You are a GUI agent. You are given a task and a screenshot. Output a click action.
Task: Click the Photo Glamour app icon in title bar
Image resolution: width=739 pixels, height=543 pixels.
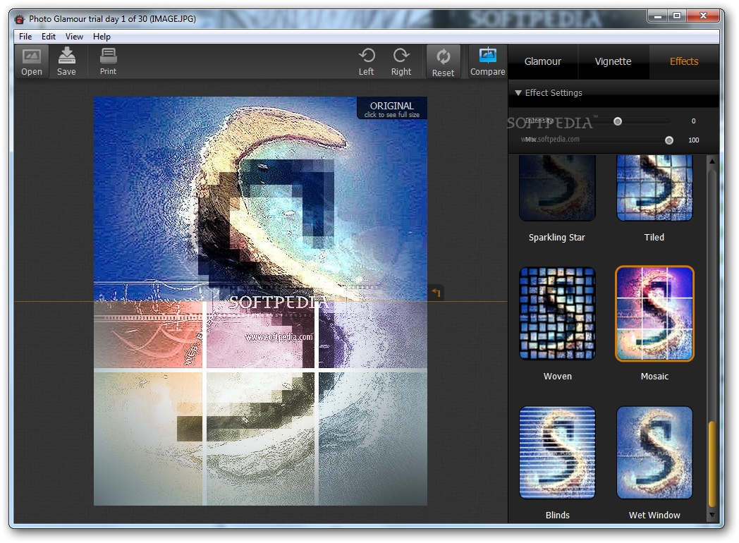(19, 19)
